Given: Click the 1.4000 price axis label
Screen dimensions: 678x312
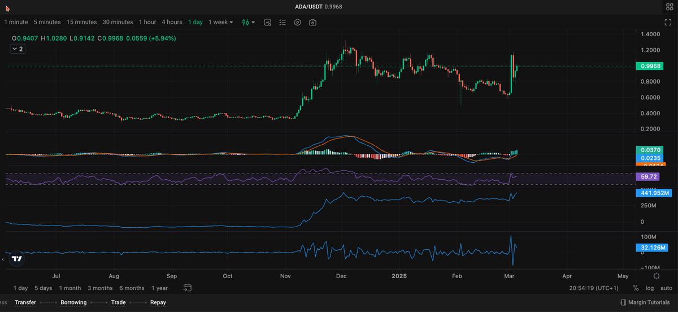Looking at the screenshot, I should point(650,34).
